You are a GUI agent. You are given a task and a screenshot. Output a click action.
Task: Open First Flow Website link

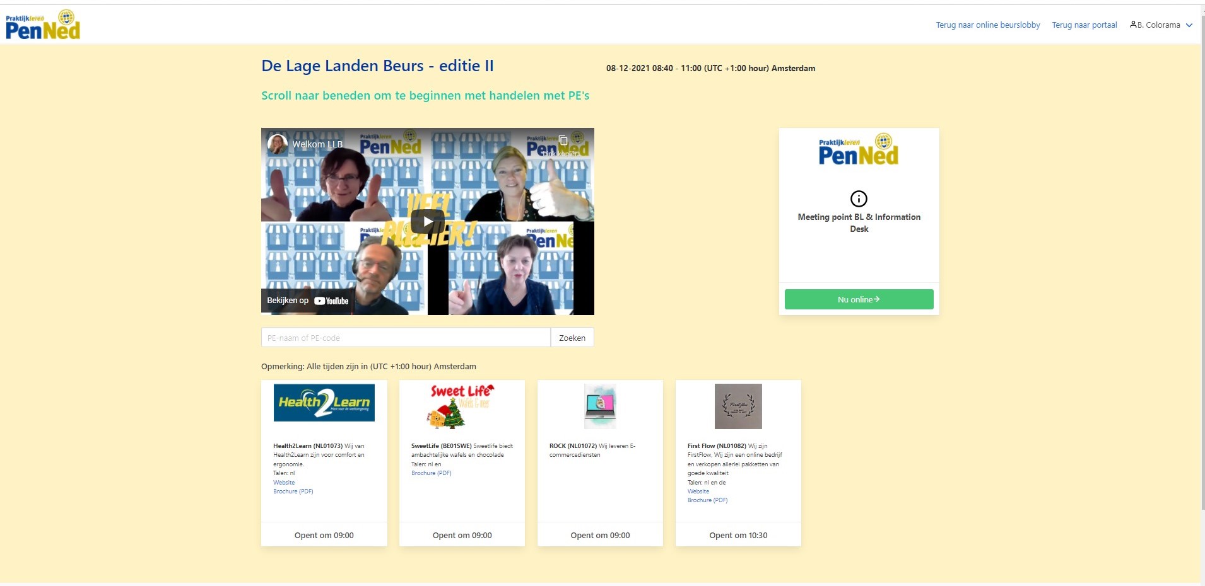[698, 491]
